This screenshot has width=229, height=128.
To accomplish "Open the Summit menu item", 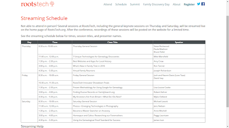I will (135, 4).
